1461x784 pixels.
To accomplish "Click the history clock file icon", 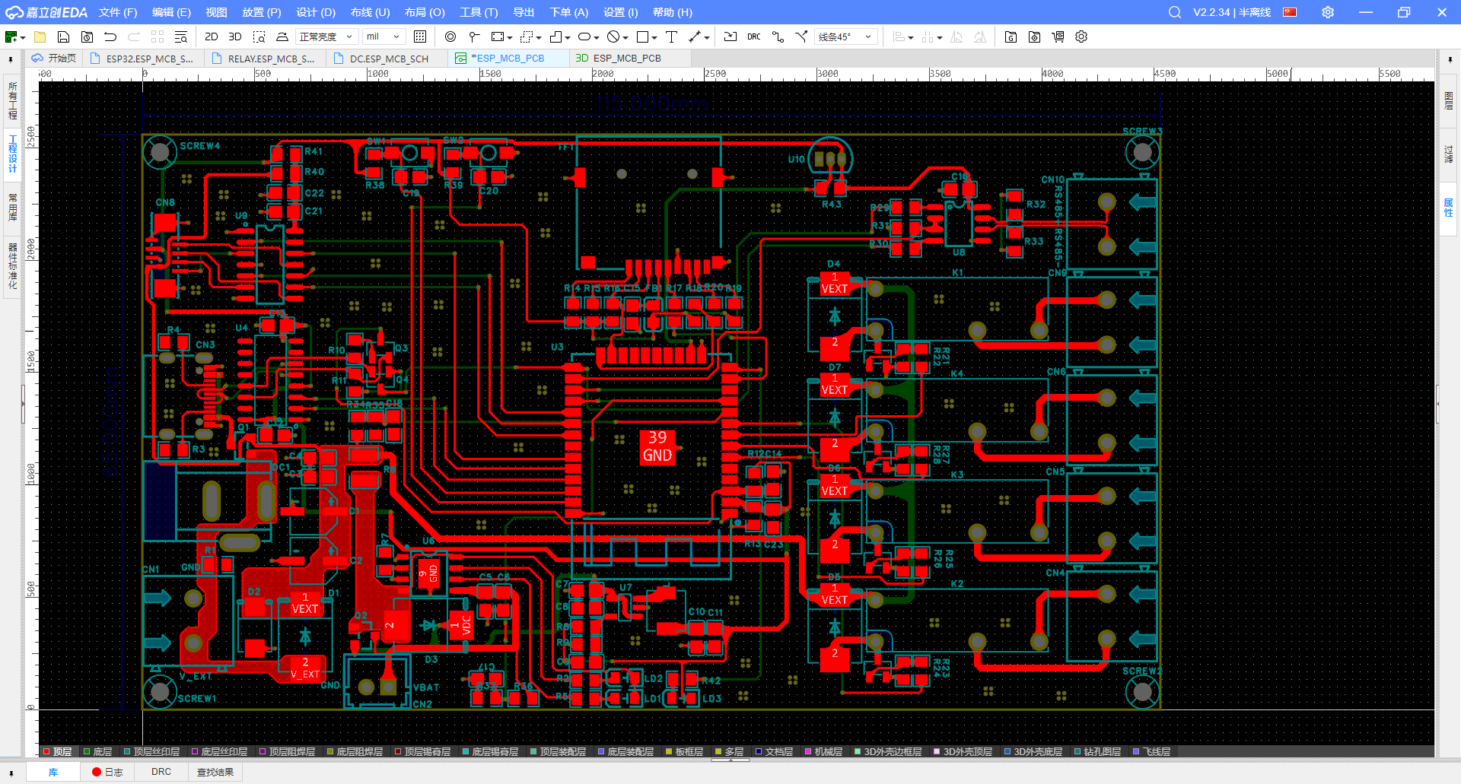I will (x=87, y=37).
